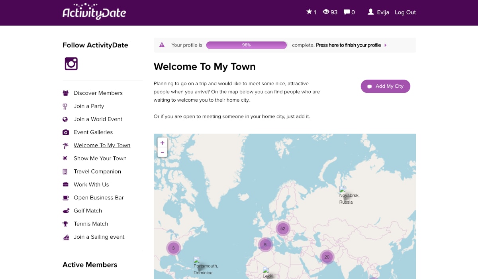Click the ActivityDate logo

[x=94, y=12]
